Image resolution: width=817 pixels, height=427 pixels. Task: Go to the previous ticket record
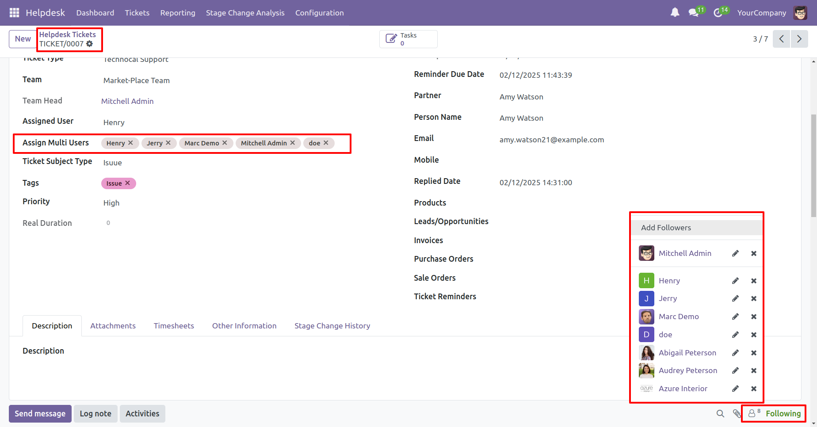click(781, 39)
